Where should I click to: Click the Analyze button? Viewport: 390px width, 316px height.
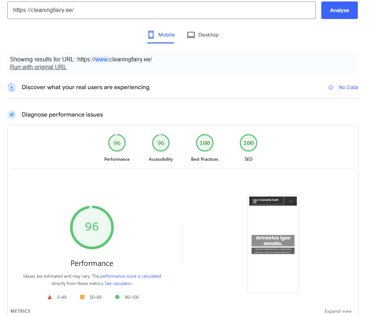click(339, 10)
